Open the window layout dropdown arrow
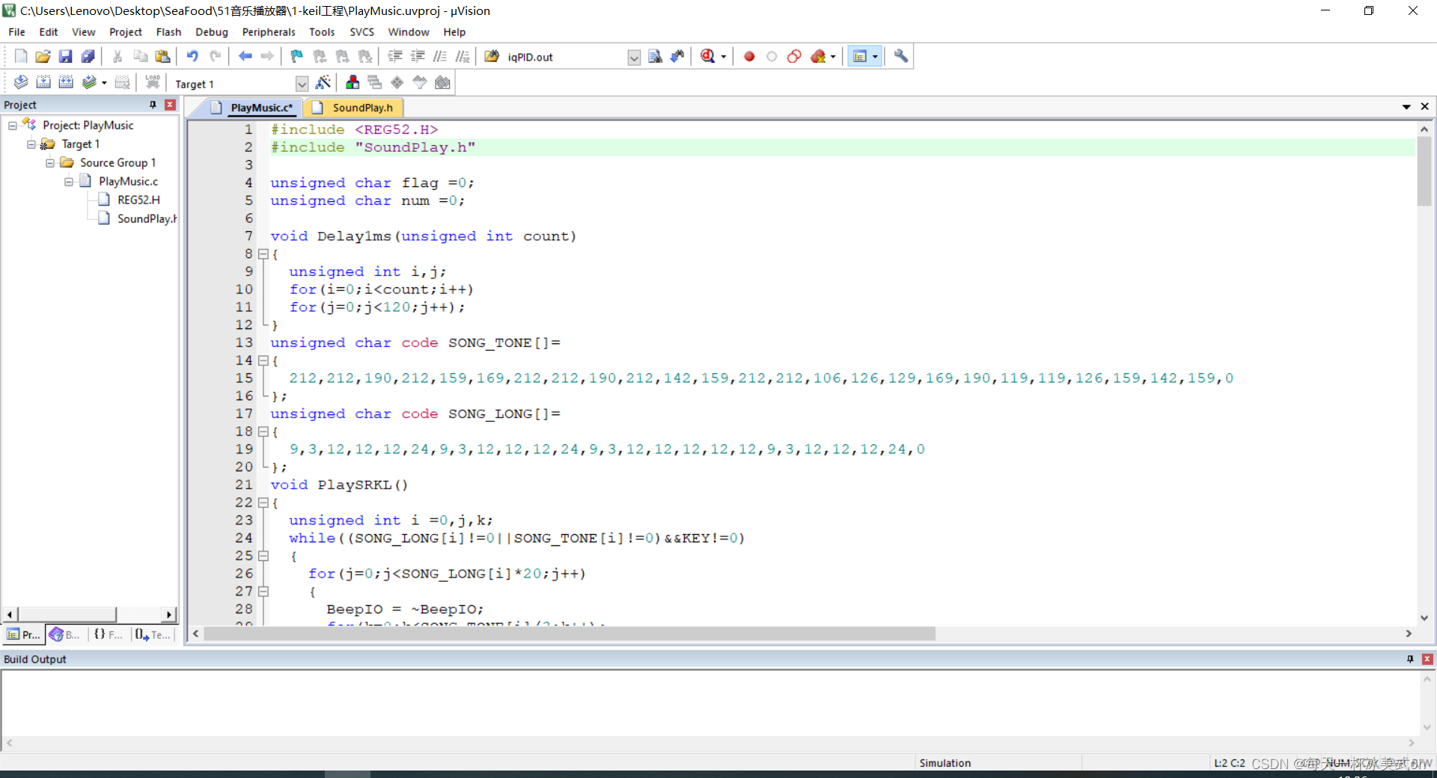 [875, 57]
